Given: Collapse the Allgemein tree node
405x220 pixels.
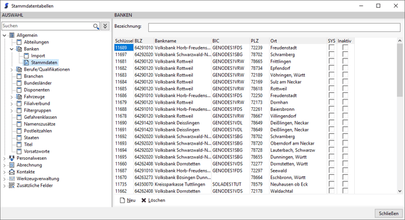Looking at the screenshot, I should click(4, 36).
